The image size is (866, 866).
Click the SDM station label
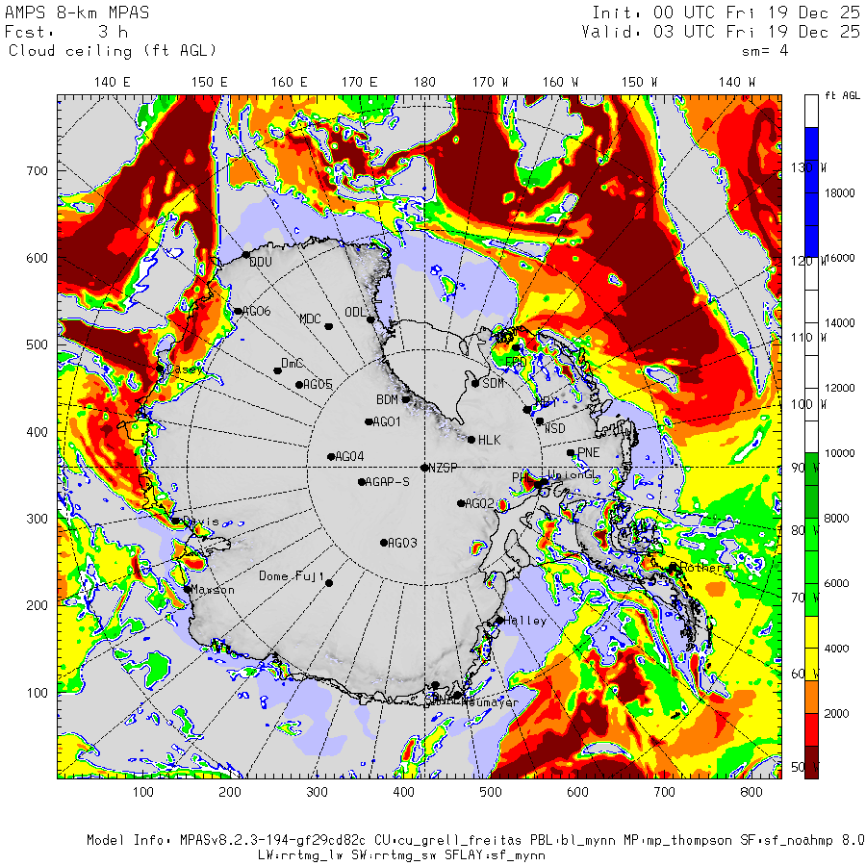coord(493,383)
